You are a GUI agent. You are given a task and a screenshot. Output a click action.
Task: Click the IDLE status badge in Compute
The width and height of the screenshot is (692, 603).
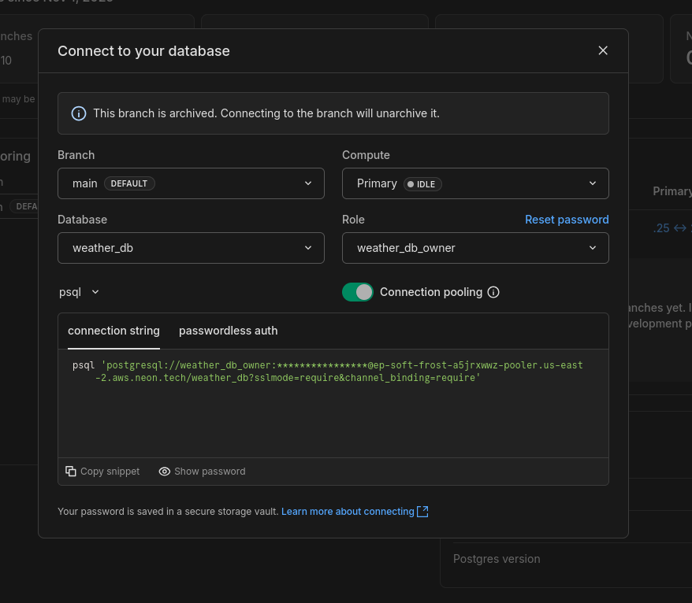pyautogui.click(x=422, y=183)
